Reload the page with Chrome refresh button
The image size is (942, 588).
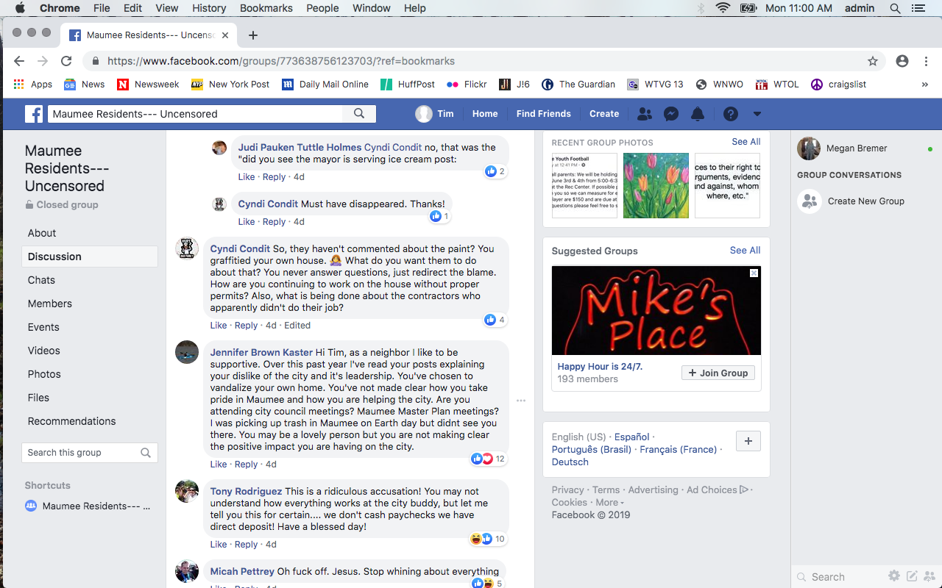[x=66, y=61]
